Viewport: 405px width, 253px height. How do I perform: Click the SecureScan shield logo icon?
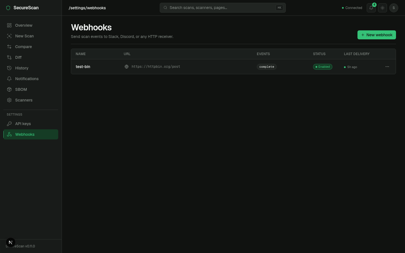click(x=8, y=8)
